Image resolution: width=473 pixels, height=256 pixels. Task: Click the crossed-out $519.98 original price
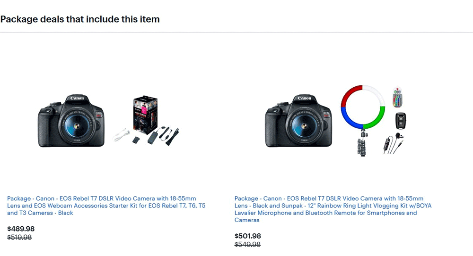(19, 238)
